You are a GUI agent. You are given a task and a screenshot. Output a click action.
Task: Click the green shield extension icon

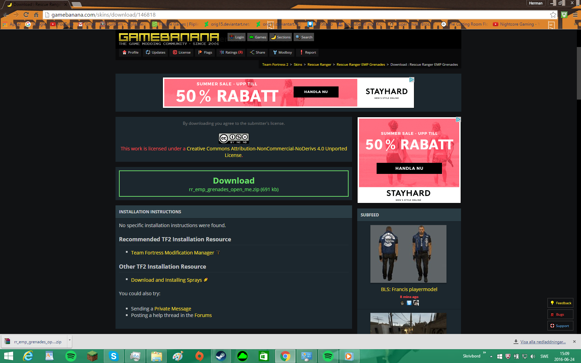pos(564,15)
